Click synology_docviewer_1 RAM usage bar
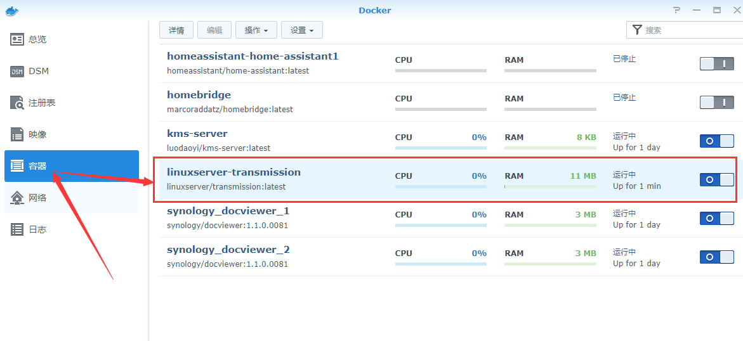The height and width of the screenshot is (341, 743). [550, 226]
